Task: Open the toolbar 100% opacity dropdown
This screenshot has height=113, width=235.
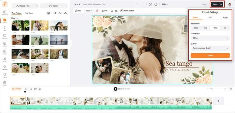Action: tap(89, 11)
